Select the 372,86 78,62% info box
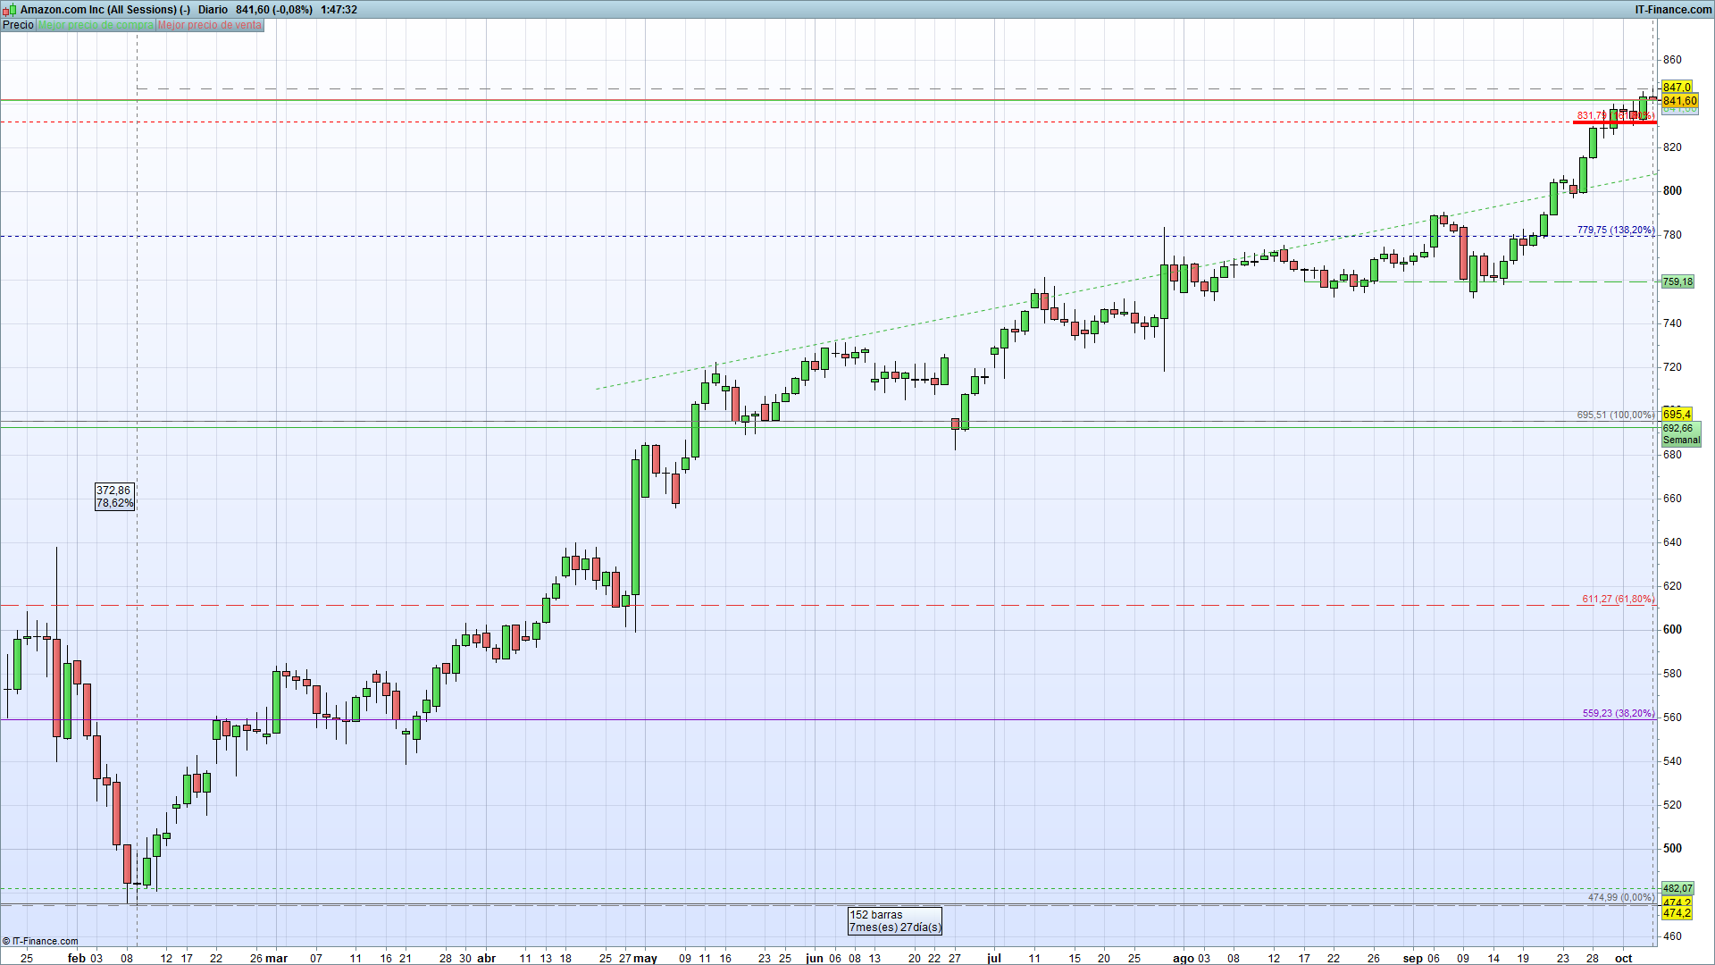Screen dimensions: 1715x965 (114, 497)
